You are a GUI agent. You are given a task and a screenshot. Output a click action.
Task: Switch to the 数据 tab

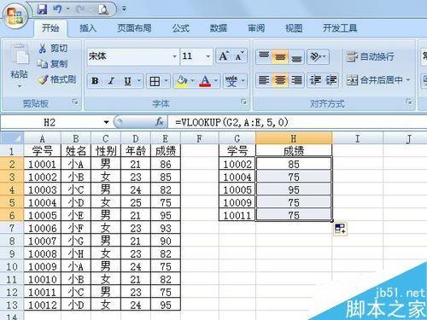click(x=219, y=28)
